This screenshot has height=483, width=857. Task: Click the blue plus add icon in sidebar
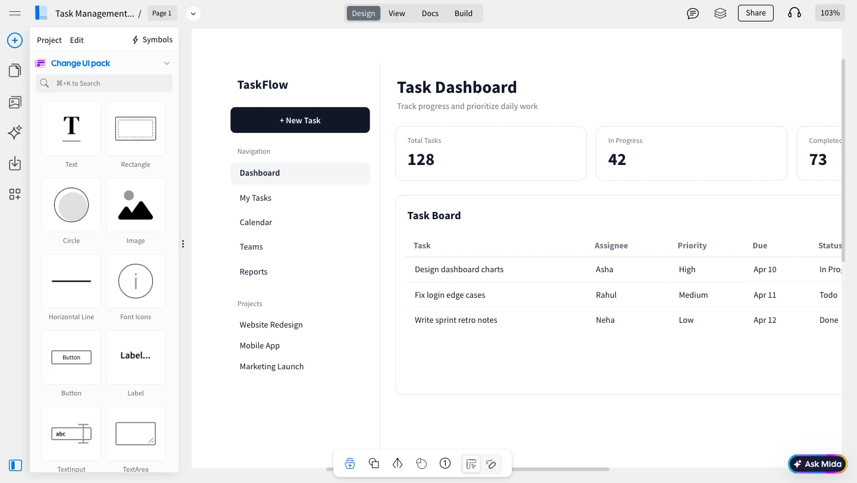(15, 40)
